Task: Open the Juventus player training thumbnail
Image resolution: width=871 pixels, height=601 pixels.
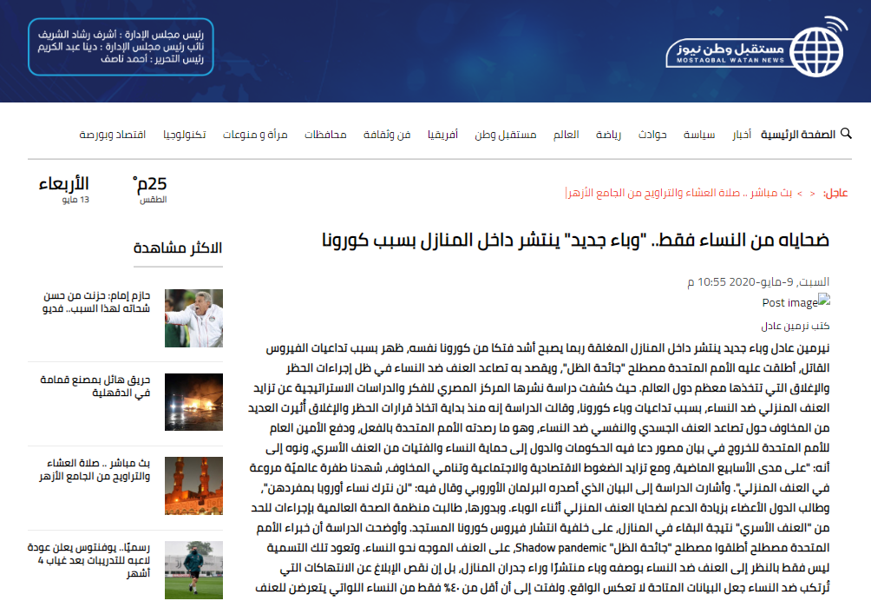Action: click(x=193, y=569)
